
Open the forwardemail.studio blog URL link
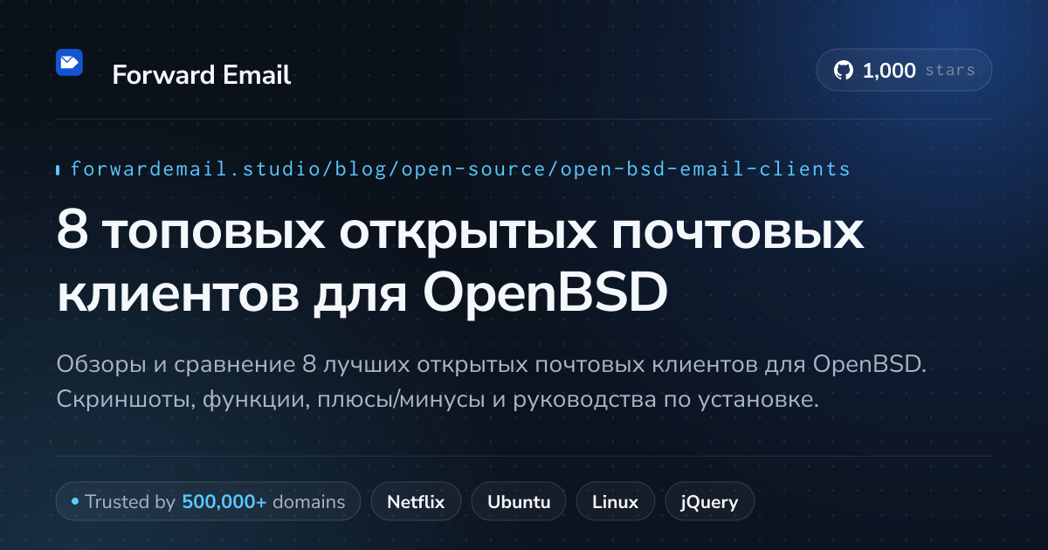[459, 168]
